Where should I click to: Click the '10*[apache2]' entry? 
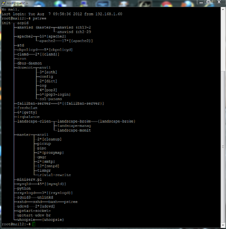[x=53, y=36]
